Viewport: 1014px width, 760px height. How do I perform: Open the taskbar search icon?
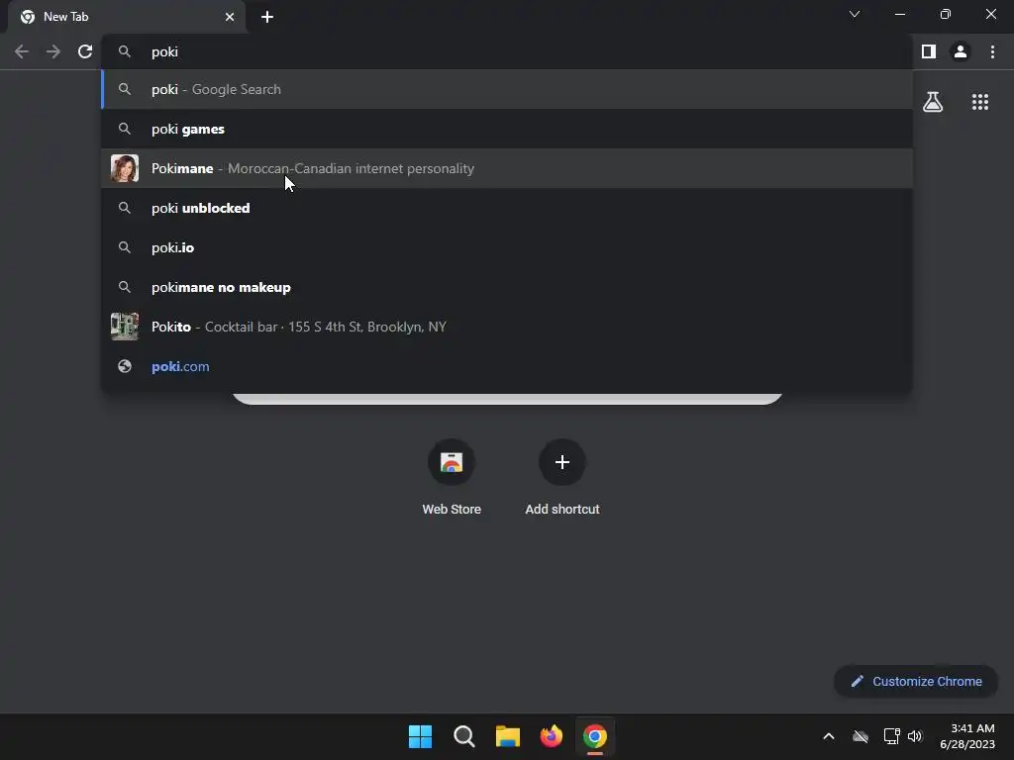[x=463, y=736]
